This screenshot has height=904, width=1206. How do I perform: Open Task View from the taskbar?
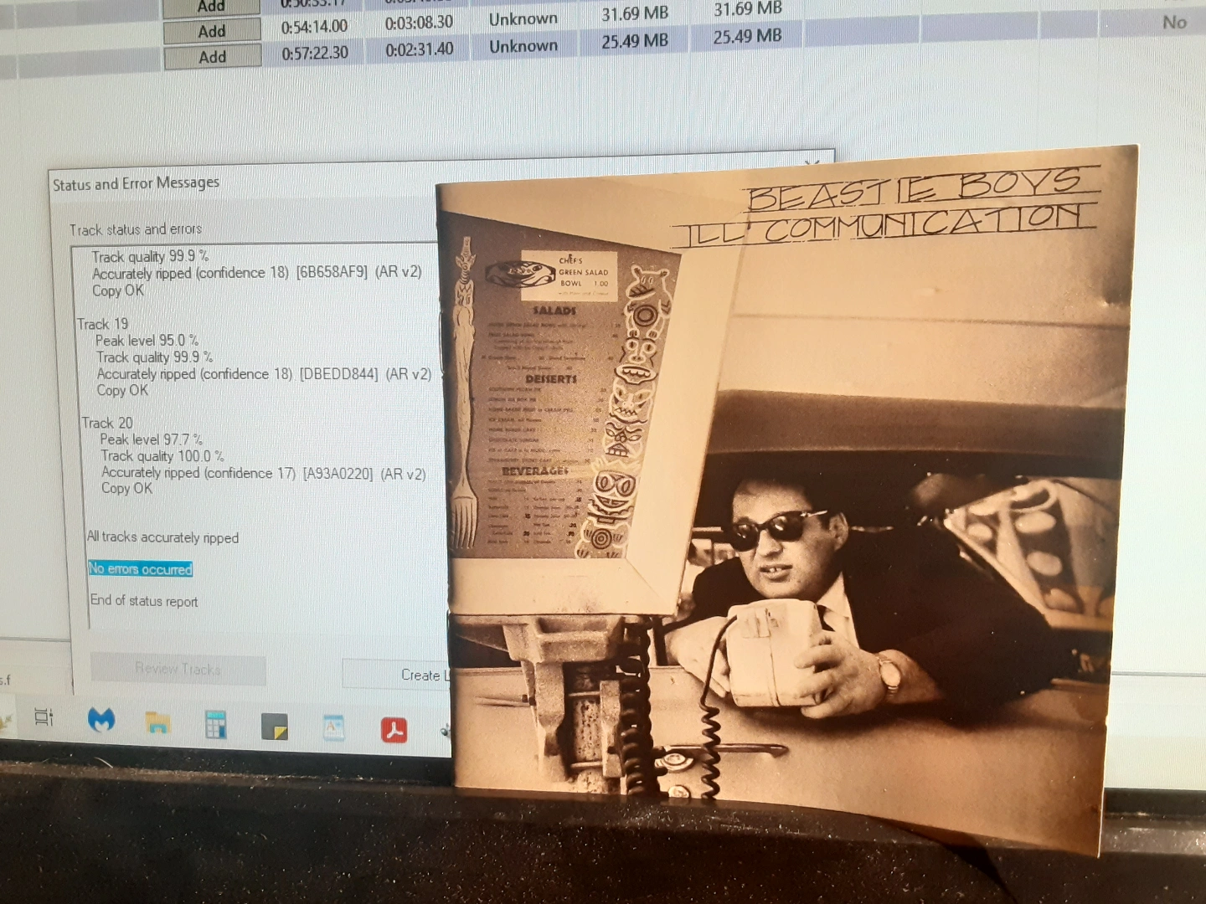tap(44, 718)
